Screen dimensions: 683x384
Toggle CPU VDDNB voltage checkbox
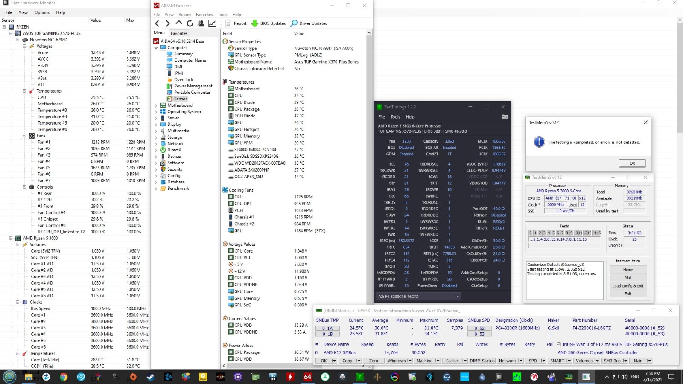click(231, 285)
